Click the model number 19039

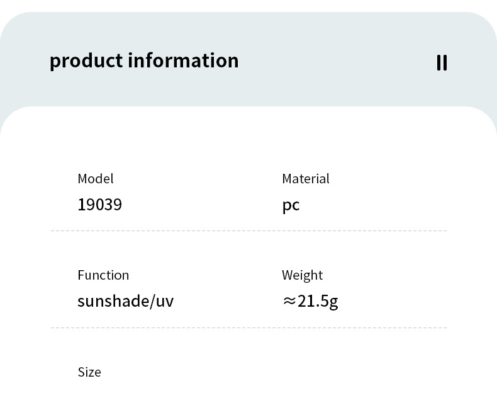pos(99,205)
